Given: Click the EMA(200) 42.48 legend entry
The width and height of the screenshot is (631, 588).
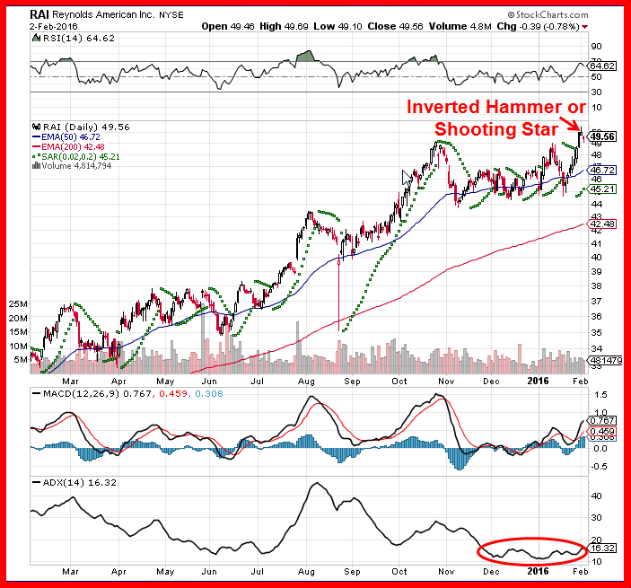Looking at the screenshot, I should [x=73, y=147].
